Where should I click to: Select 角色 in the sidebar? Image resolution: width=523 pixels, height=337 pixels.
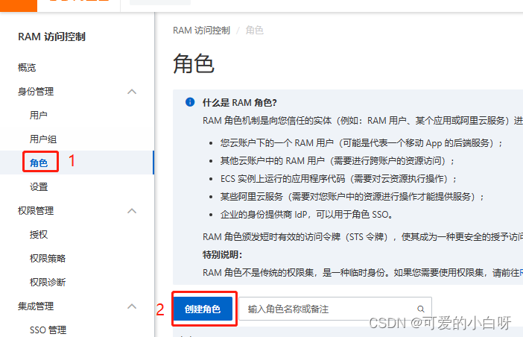point(39,163)
